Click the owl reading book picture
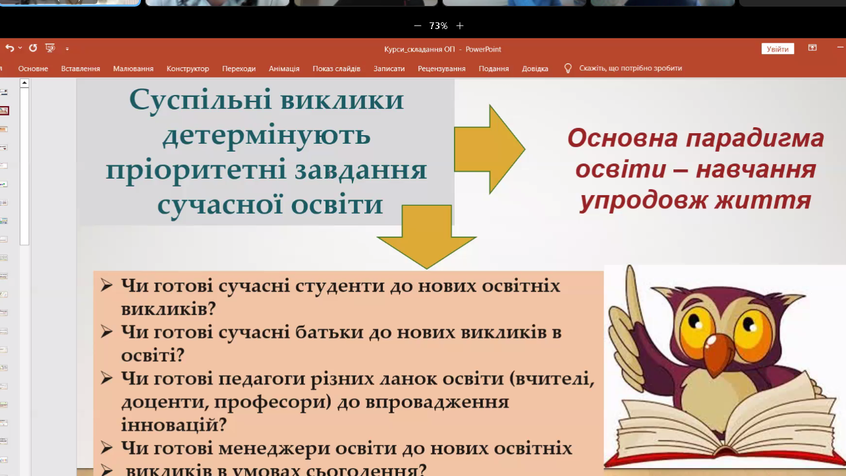The height and width of the screenshot is (476, 846). coord(723,366)
